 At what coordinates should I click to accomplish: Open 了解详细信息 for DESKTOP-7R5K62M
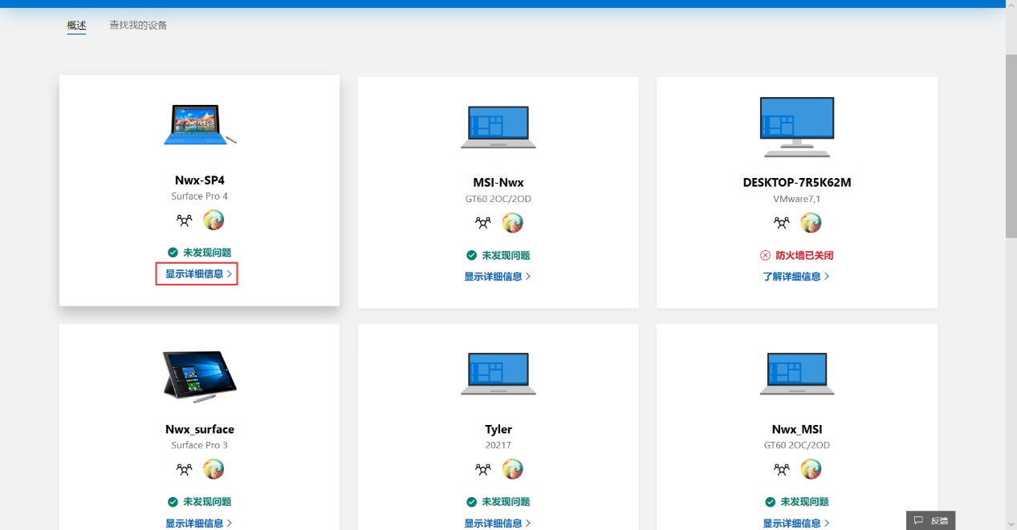pos(795,277)
